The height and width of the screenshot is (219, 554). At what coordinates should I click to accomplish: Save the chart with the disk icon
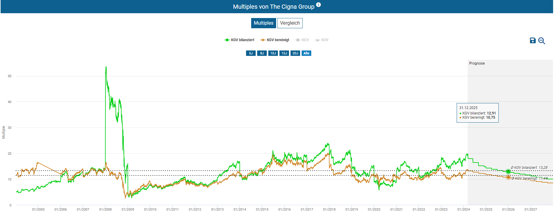pos(533,41)
